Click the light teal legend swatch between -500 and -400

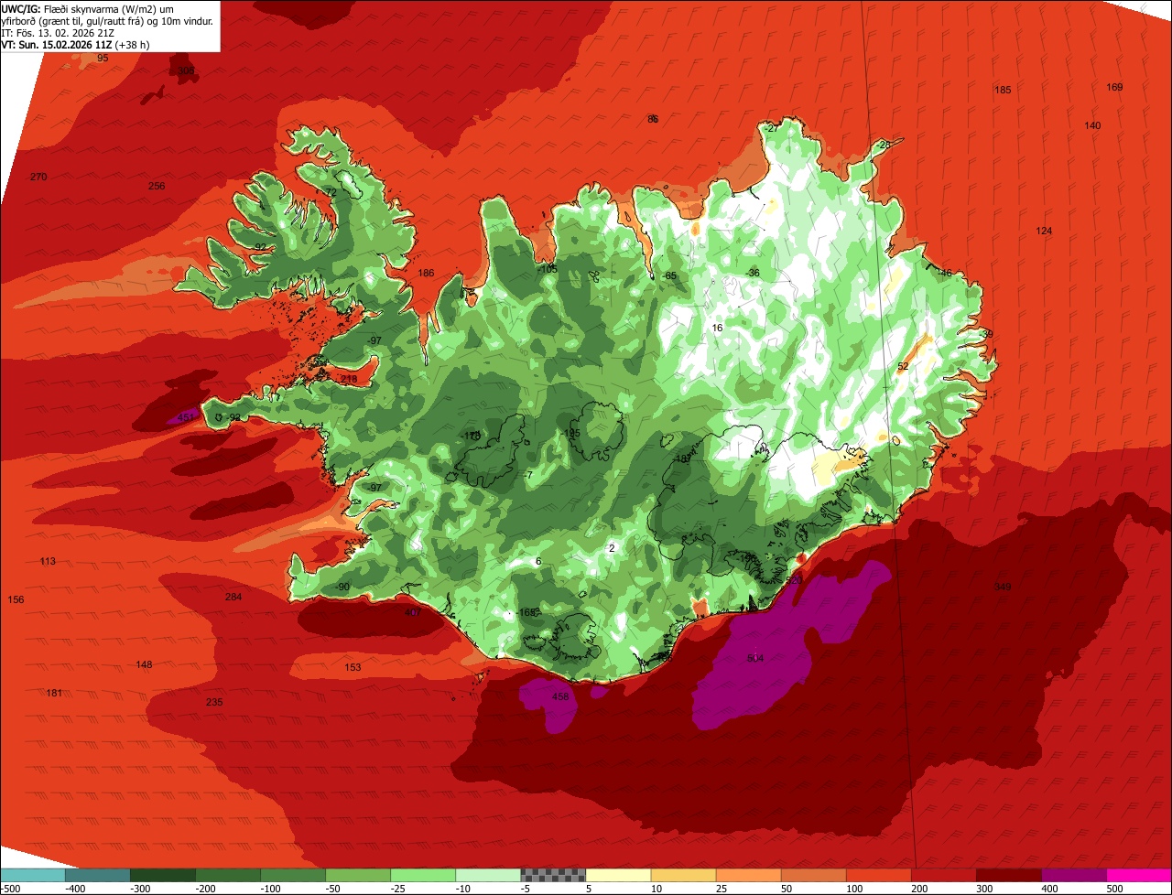[x=33, y=875]
